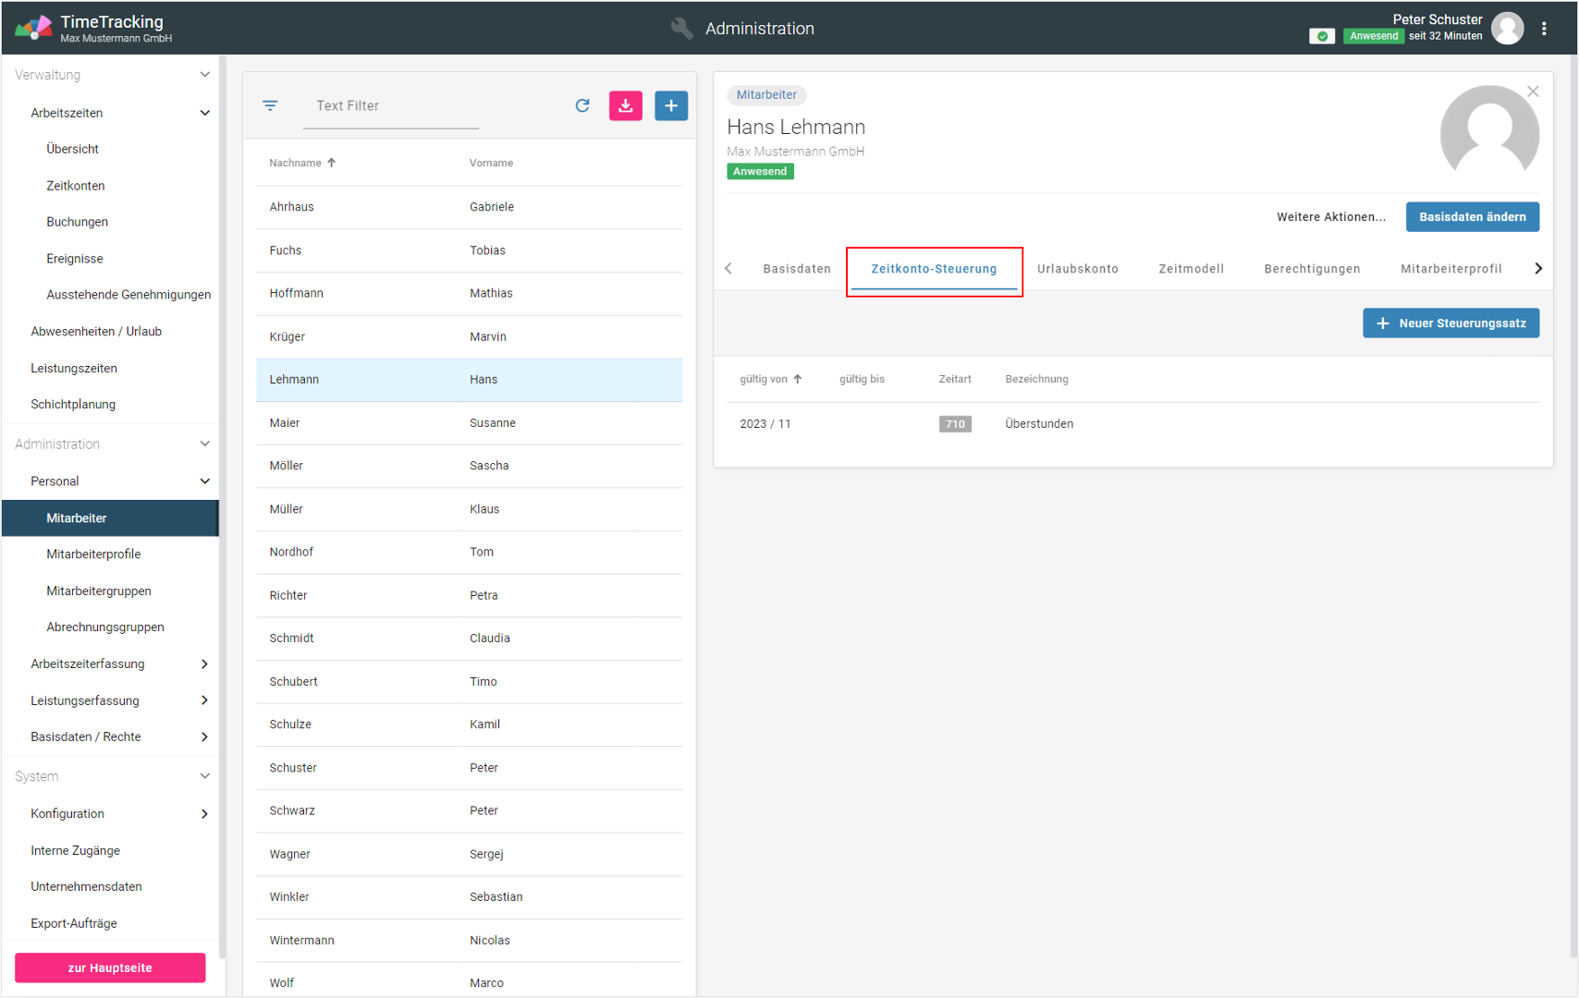
Task: Close the Hans Lehmann detail panel
Action: [1533, 91]
